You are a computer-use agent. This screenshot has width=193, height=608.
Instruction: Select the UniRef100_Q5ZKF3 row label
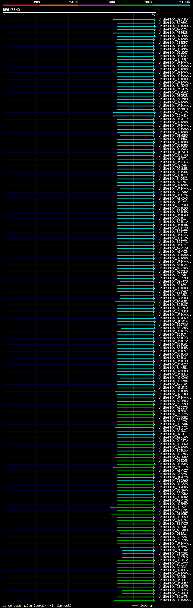click(x=173, y=109)
